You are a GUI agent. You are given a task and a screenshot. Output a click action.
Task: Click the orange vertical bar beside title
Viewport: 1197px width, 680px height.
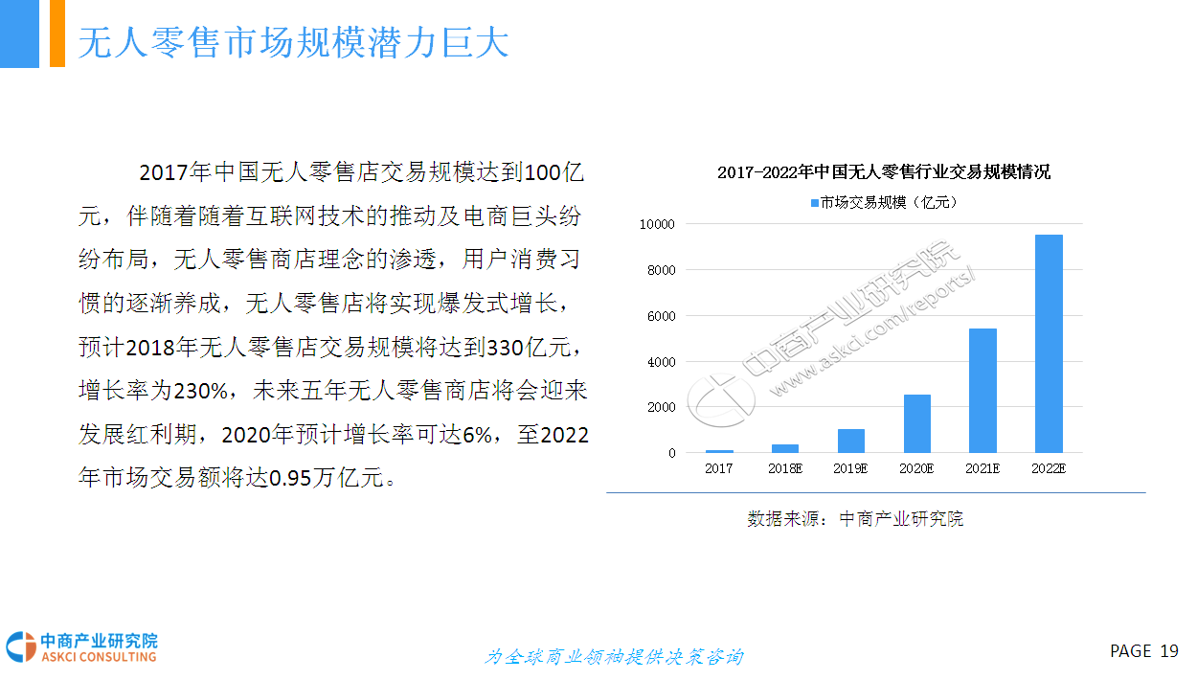(56, 34)
